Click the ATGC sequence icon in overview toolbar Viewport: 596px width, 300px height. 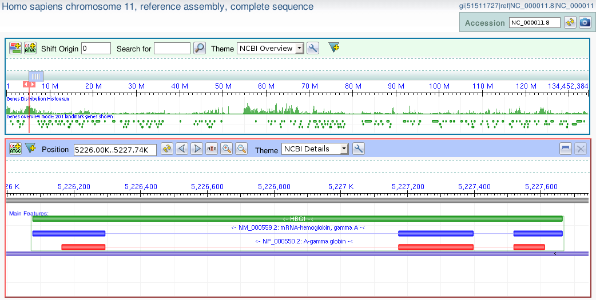point(30,48)
